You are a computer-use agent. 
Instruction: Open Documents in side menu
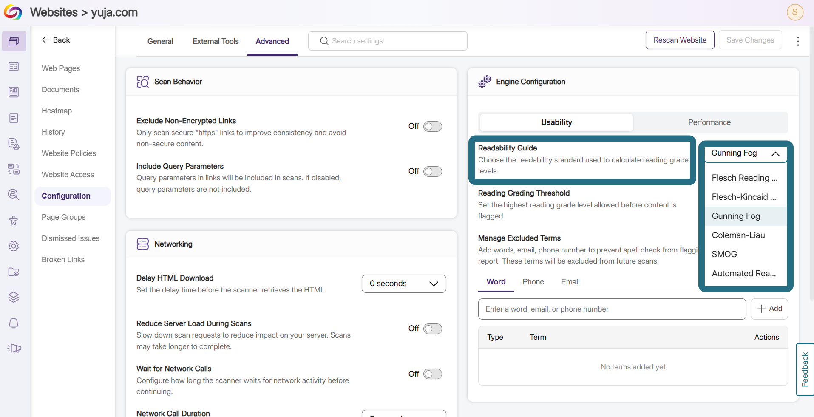pyautogui.click(x=60, y=90)
